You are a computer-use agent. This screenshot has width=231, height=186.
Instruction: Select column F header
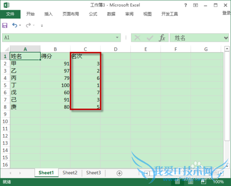point(176,49)
